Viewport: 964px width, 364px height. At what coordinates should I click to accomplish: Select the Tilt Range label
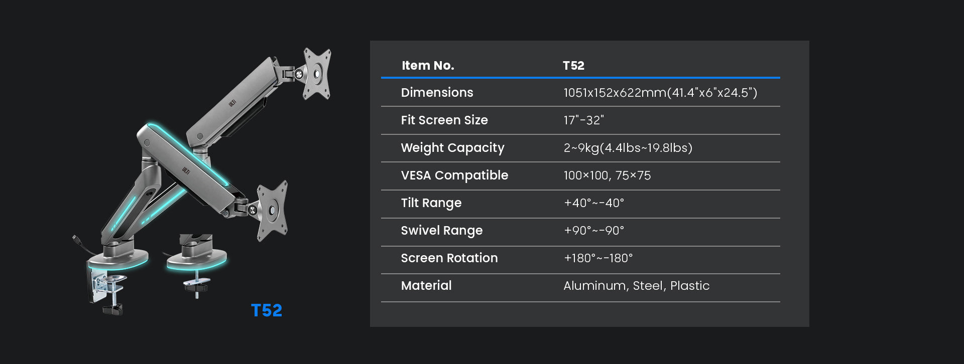(x=431, y=203)
